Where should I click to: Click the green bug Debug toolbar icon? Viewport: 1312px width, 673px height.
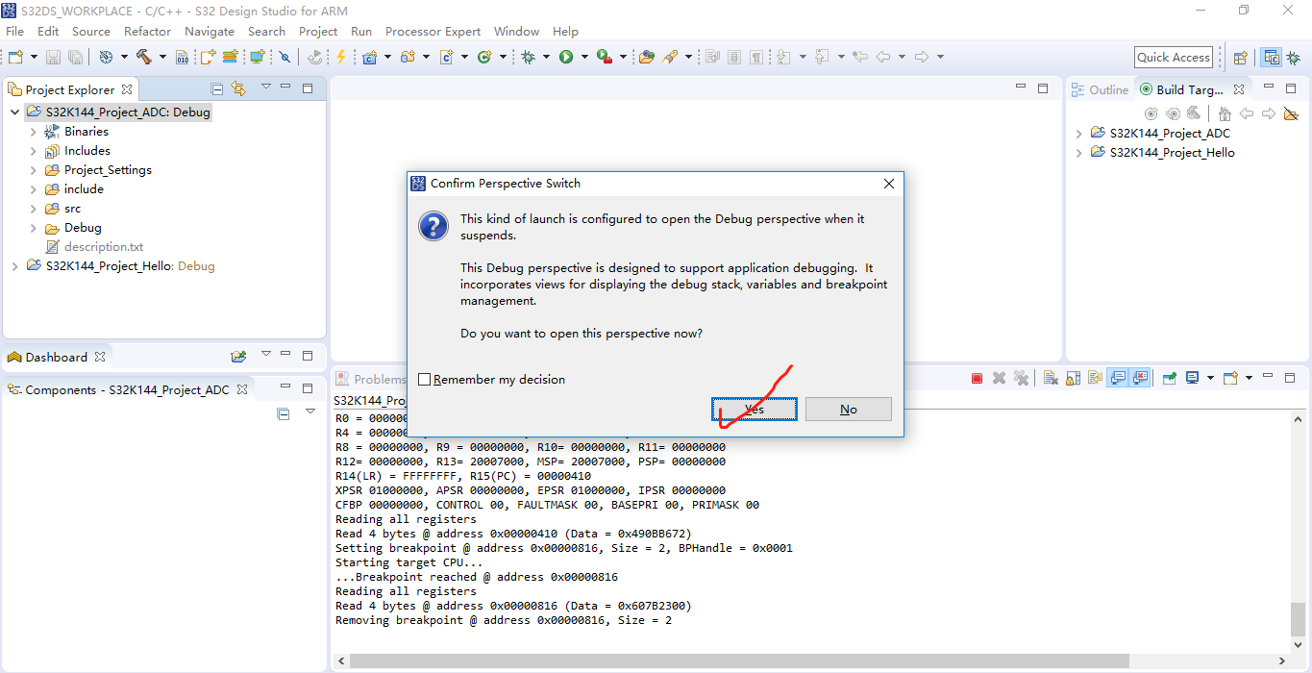click(528, 57)
